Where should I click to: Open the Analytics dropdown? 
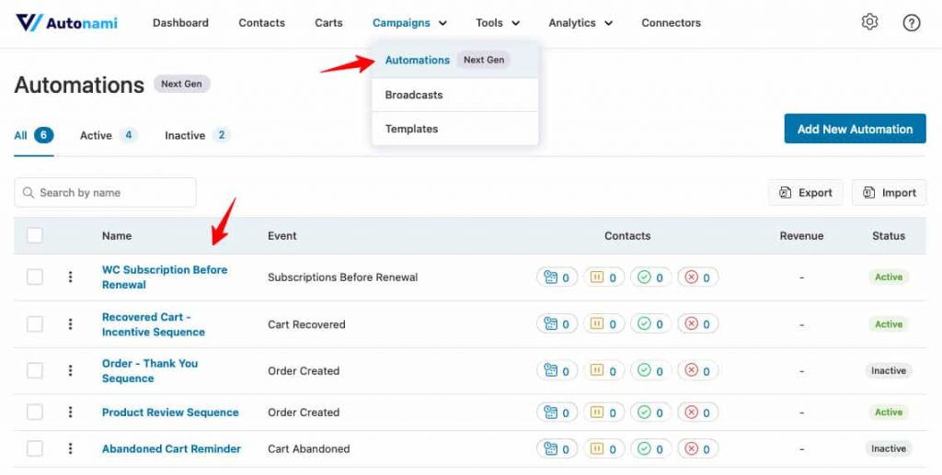pos(580,23)
